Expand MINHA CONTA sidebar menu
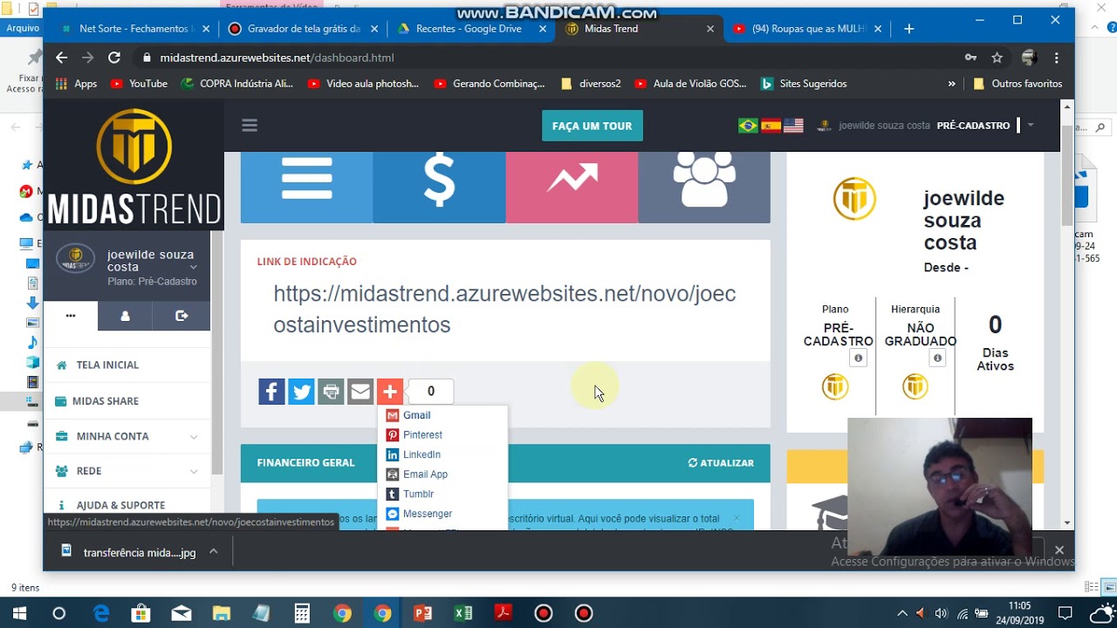 pyautogui.click(x=127, y=436)
